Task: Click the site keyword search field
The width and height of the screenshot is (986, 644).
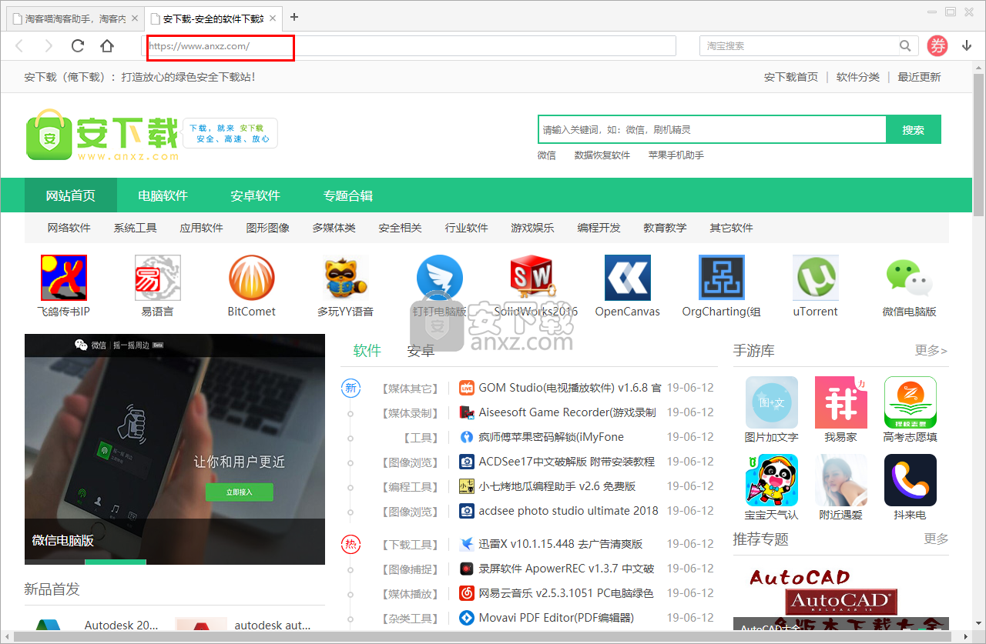Action: pos(713,129)
